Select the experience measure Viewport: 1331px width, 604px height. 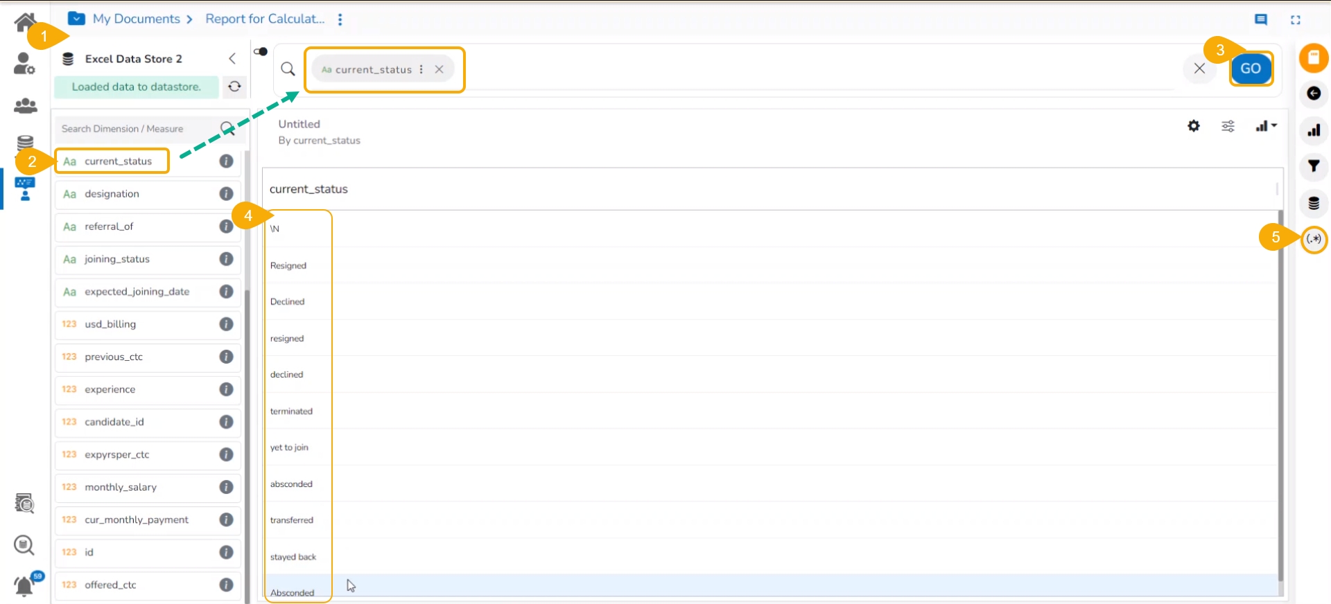(110, 389)
